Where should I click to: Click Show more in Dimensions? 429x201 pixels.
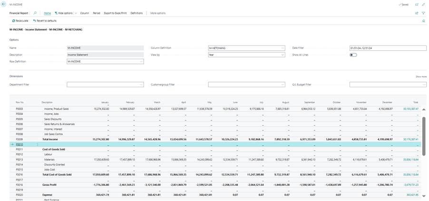pos(421,76)
